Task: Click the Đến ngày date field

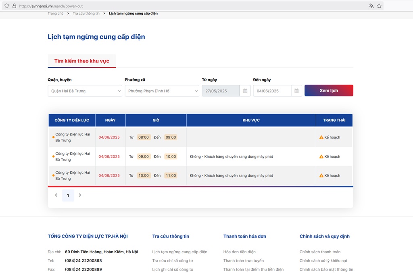Action: (x=272, y=91)
